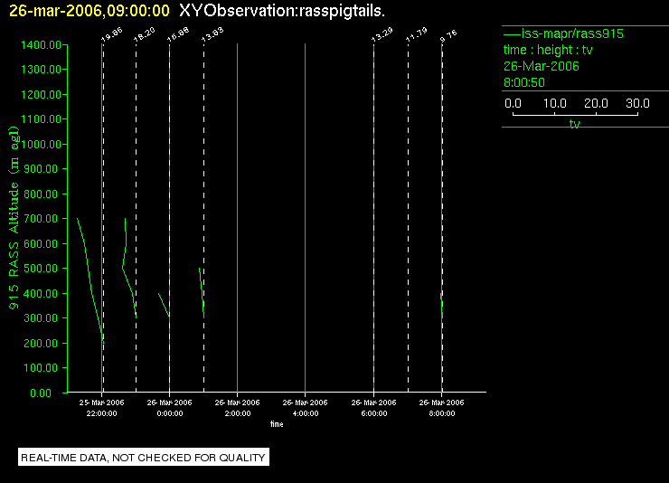
Task: Select the 1400.00 altitude axis label
Action: coord(41,45)
